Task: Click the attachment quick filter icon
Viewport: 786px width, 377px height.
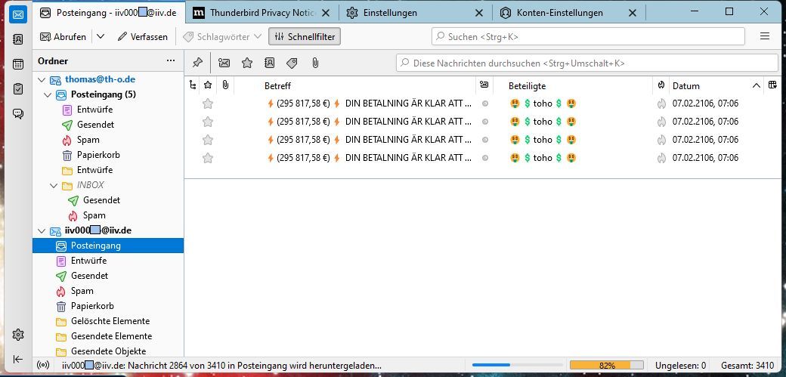Action: point(315,63)
